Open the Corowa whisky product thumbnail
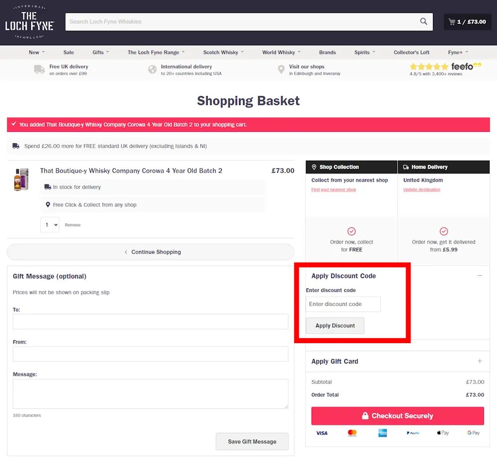This screenshot has height=462, width=497. pyautogui.click(x=21, y=179)
